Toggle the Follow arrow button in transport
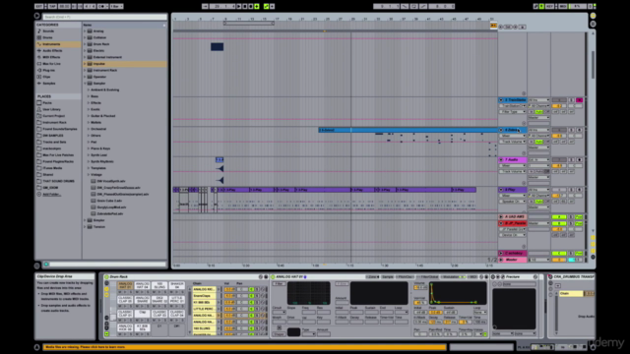 pos(206,7)
